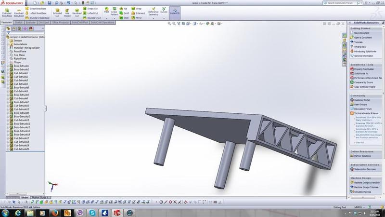This screenshot has height=217, width=385.
Task: Open the SolidCAM Operations tab
Action: pyautogui.click(x=103, y=22)
